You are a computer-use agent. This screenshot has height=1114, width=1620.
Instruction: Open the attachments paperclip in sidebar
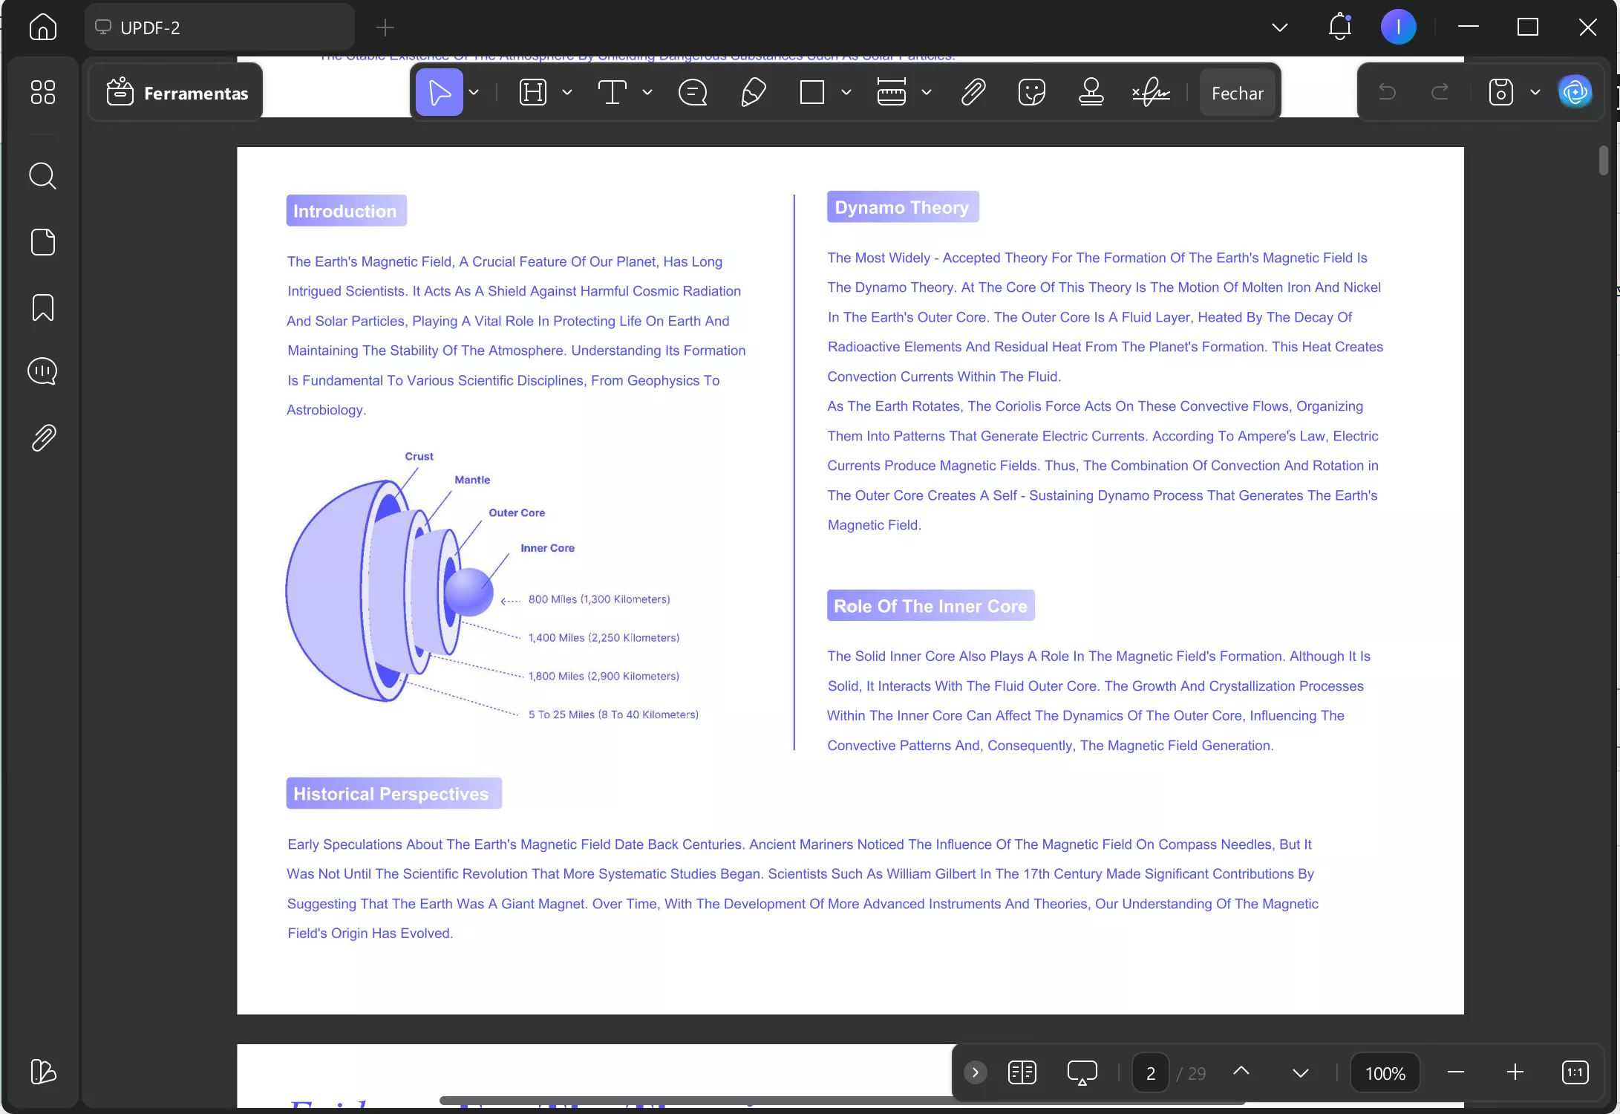click(44, 438)
